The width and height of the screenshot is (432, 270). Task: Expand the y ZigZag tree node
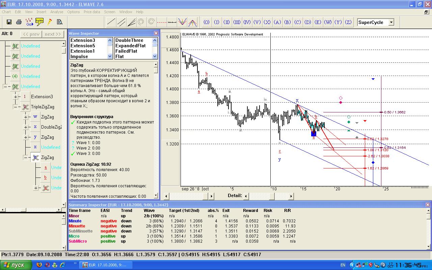click(x=26, y=137)
